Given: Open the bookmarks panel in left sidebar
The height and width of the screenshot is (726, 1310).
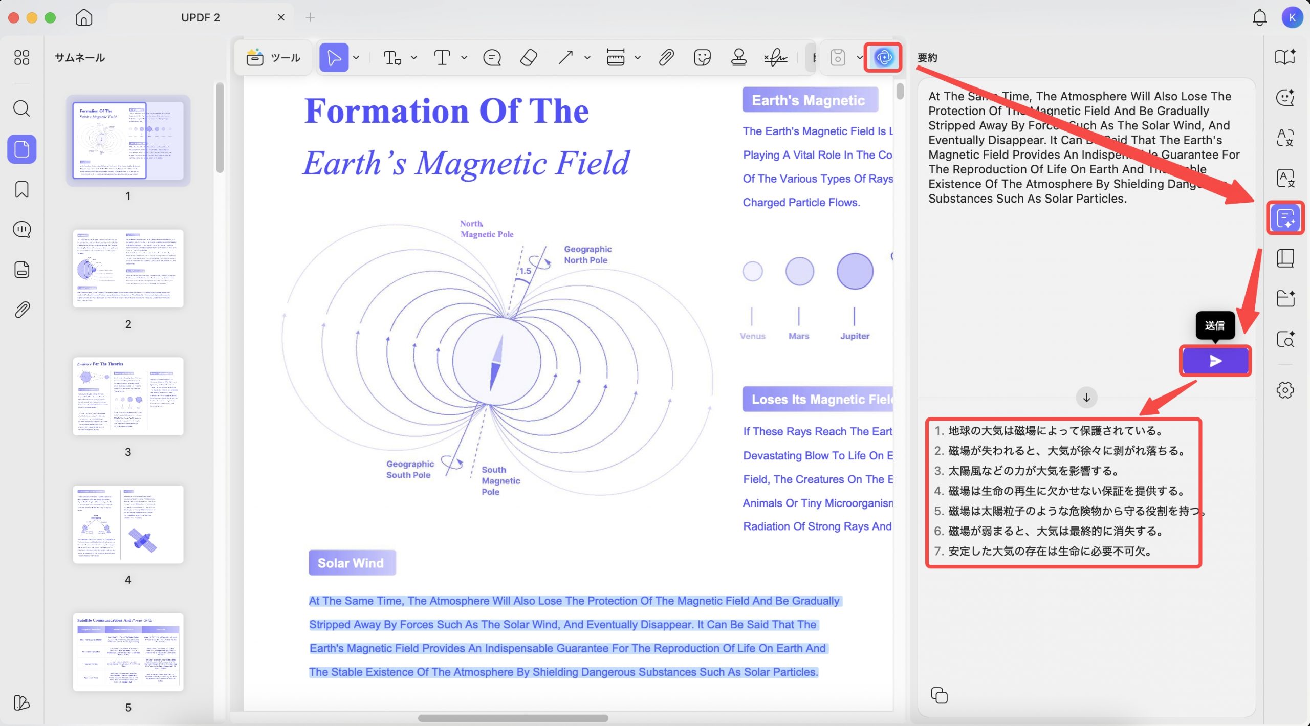Looking at the screenshot, I should coord(21,189).
